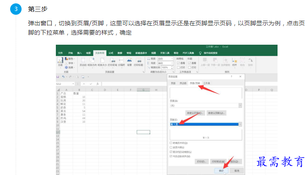Click the Print Preview icon in quick access toolbar
Image resolution: width=308 pixels, height=175 pixels.
point(77,77)
